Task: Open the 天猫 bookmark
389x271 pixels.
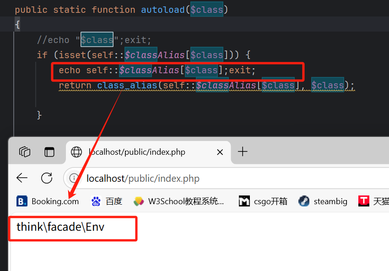Action: click(373, 201)
